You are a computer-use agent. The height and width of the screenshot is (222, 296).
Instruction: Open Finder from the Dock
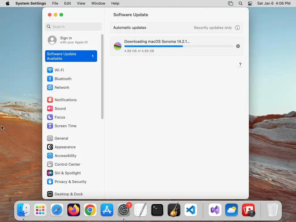(23, 210)
